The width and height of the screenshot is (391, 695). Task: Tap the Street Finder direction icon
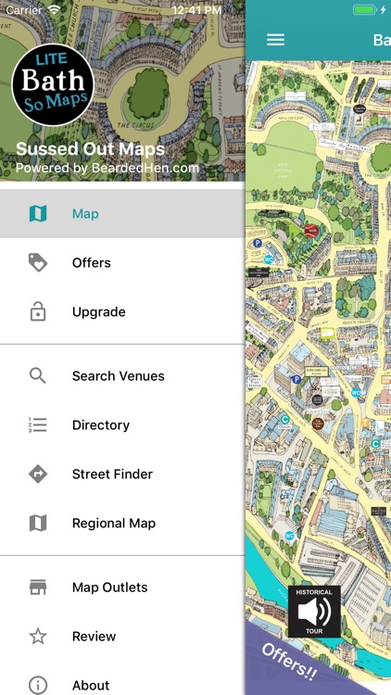pos(38,474)
